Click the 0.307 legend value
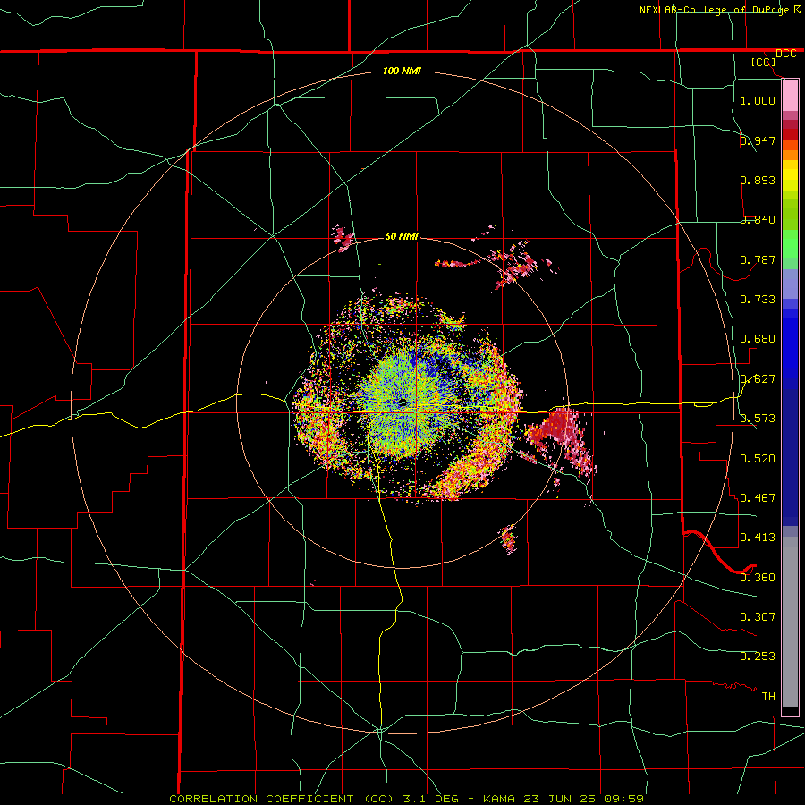805x805 pixels. (x=758, y=617)
